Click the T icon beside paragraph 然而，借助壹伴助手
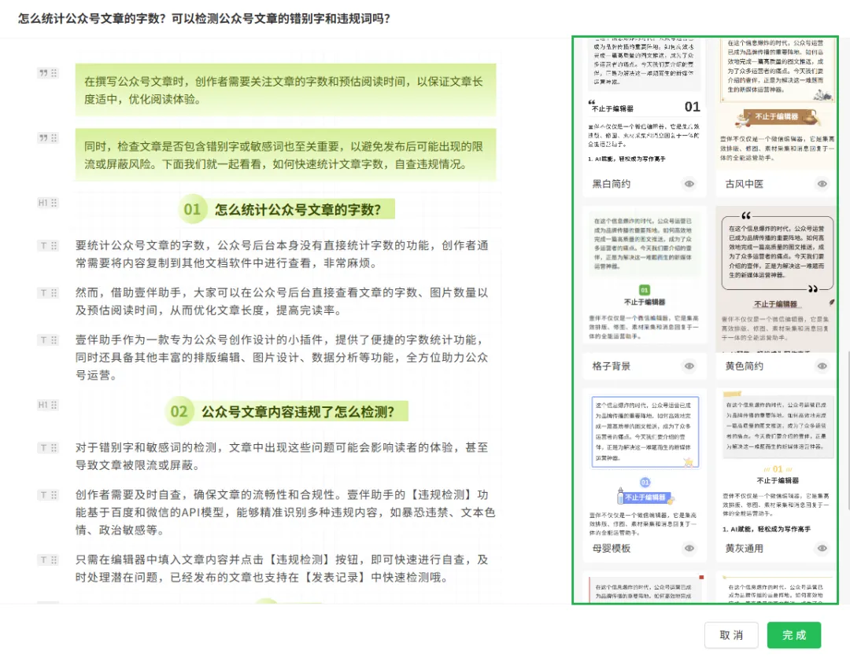The width and height of the screenshot is (850, 661). [43, 293]
